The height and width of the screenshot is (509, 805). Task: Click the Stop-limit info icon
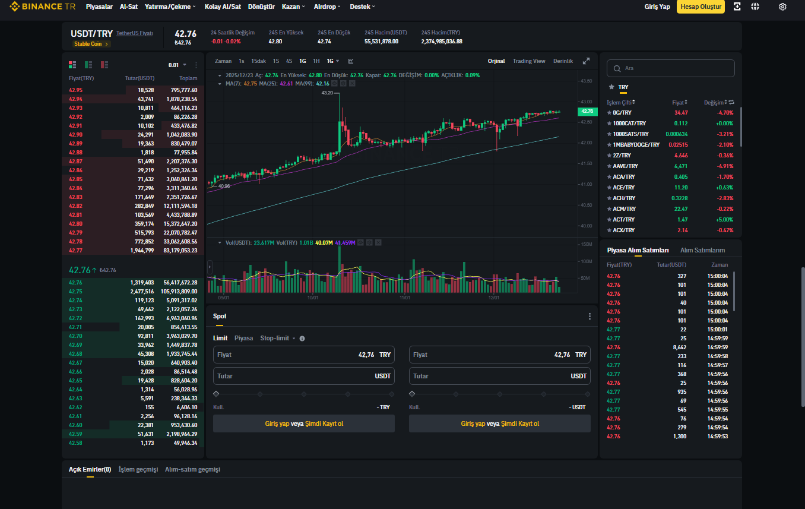click(x=302, y=339)
